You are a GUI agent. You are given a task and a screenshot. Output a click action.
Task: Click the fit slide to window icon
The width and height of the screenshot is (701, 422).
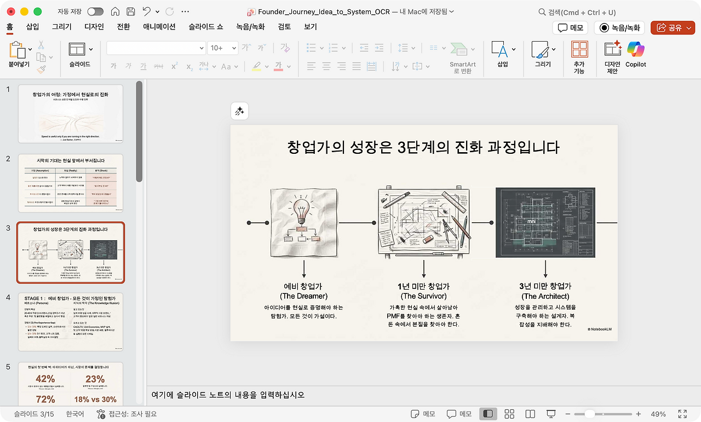(x=682, y=414)
